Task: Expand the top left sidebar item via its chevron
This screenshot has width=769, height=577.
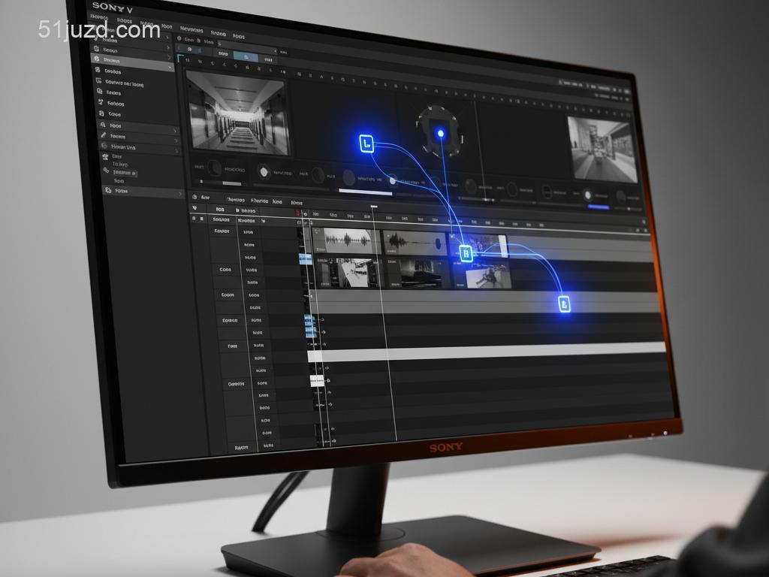Action: [168, 36]
